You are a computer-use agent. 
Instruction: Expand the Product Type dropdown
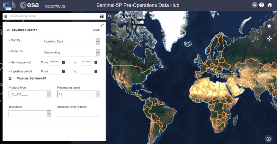[x=30, y=94]
